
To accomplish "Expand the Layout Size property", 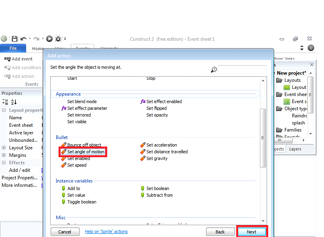I will [4, 148].
